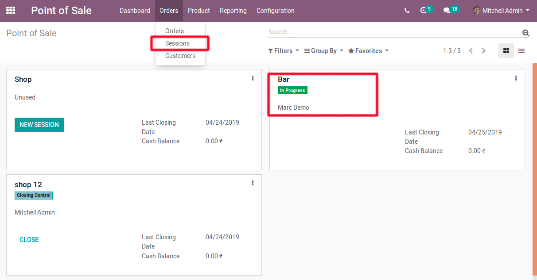Switch to kanban view

tap(506, 51)
